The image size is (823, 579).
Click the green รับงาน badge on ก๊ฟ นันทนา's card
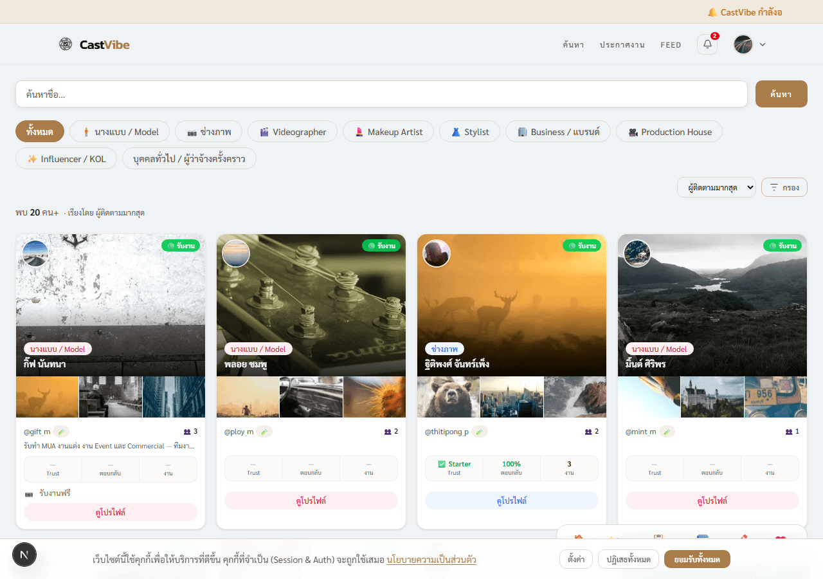pyautogui.click(x=181, y=246)
